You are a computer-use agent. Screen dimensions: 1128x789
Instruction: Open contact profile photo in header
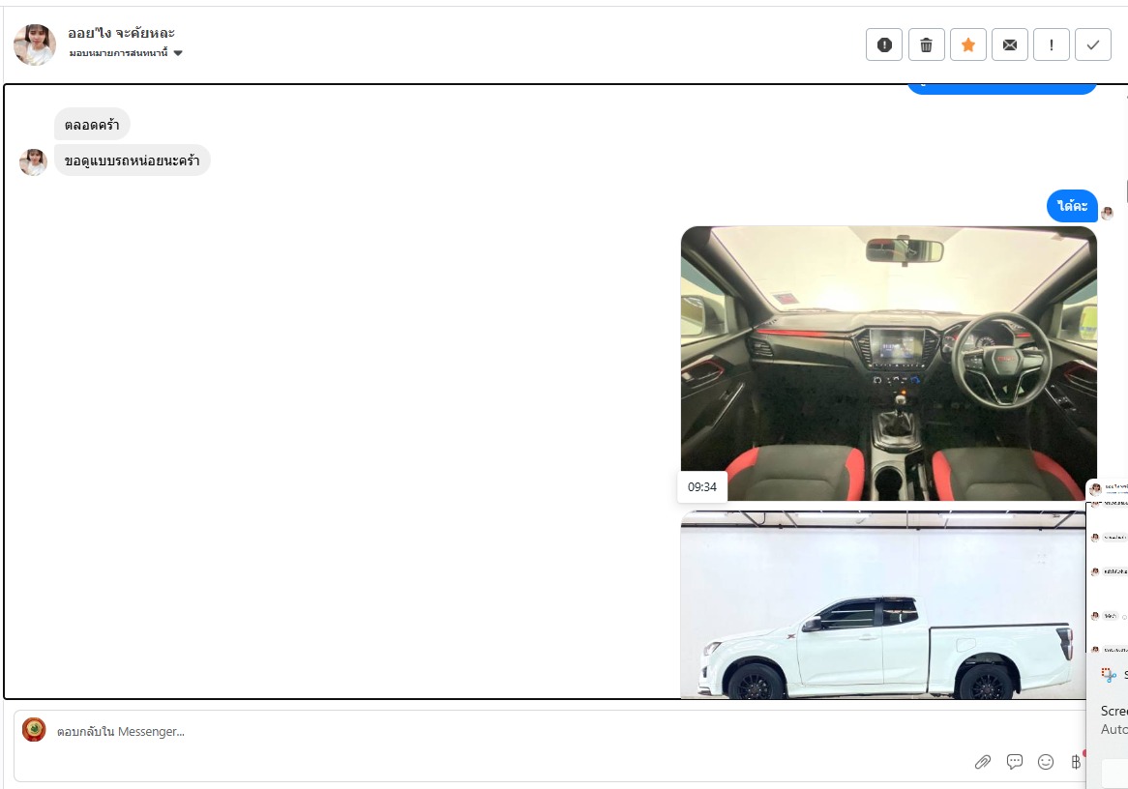click(35, 44)
